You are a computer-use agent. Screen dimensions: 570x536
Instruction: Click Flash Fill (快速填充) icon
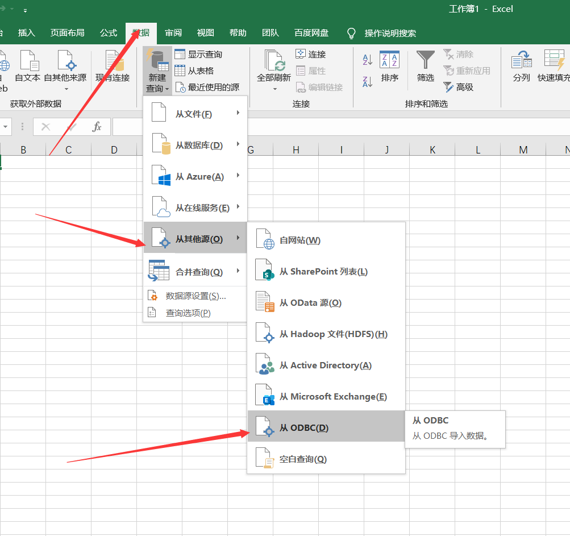pos(554,60)
